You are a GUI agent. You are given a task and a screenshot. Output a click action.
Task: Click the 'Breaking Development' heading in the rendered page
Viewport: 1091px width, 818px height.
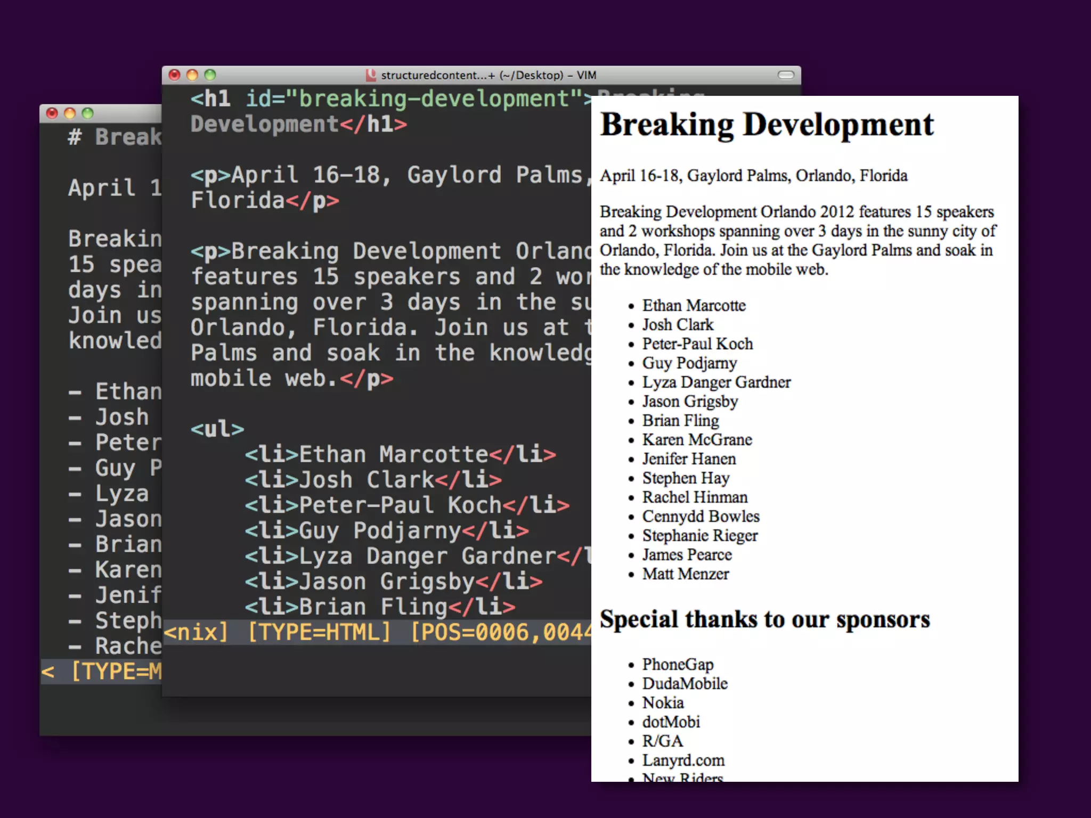click(x=767, y=126)
